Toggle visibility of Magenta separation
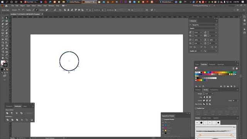 point(163,128)
